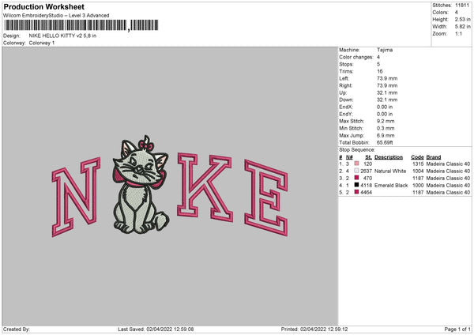Click stitch count '120' in stop 1
The image size is (474, 335).
[367, 164]
